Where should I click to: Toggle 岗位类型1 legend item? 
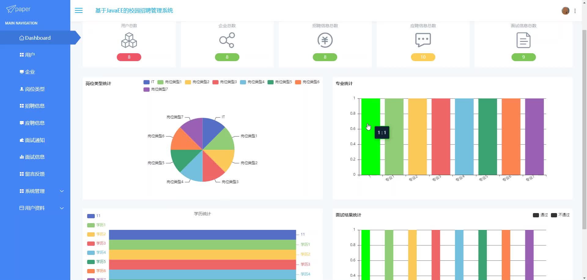tap(169, 82)
